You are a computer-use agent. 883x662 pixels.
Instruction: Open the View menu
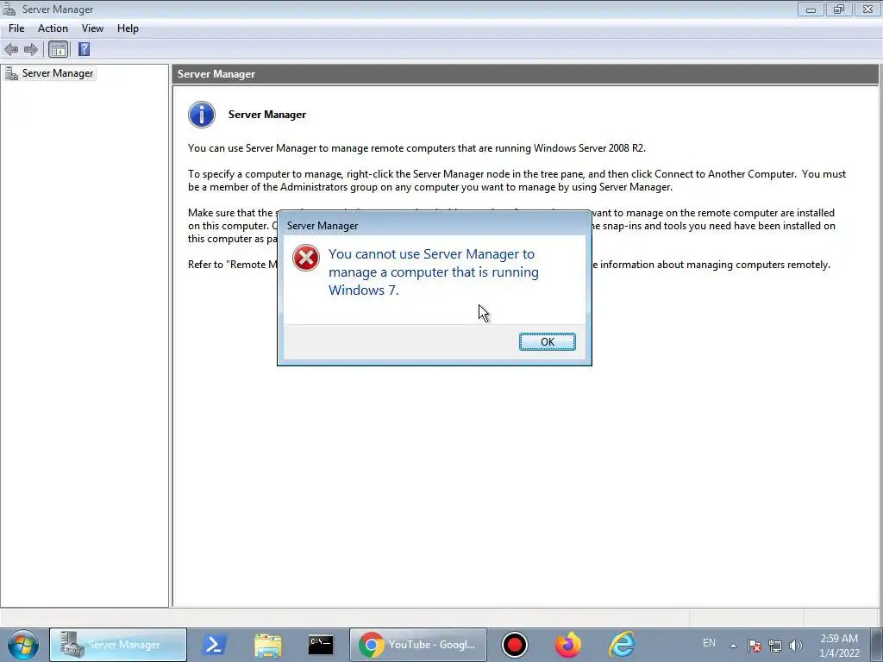[92, 28]
